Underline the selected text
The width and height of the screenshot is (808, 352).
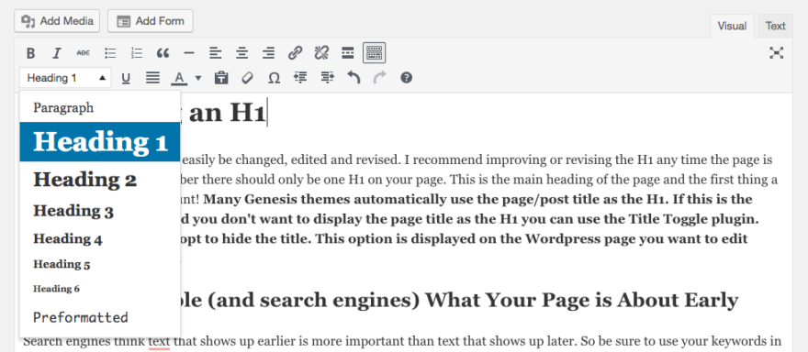[126, 78]
